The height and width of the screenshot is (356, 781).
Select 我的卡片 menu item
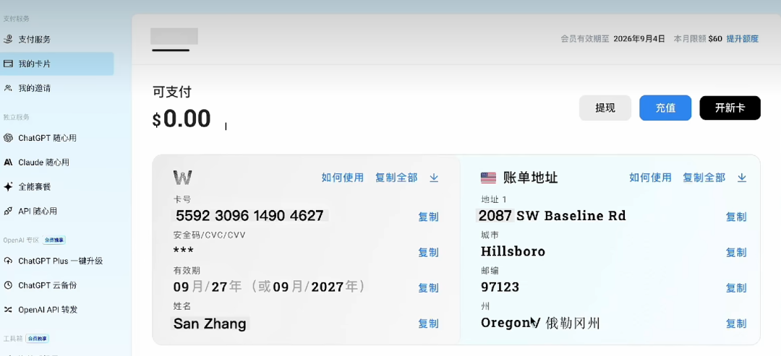[57, 64]
